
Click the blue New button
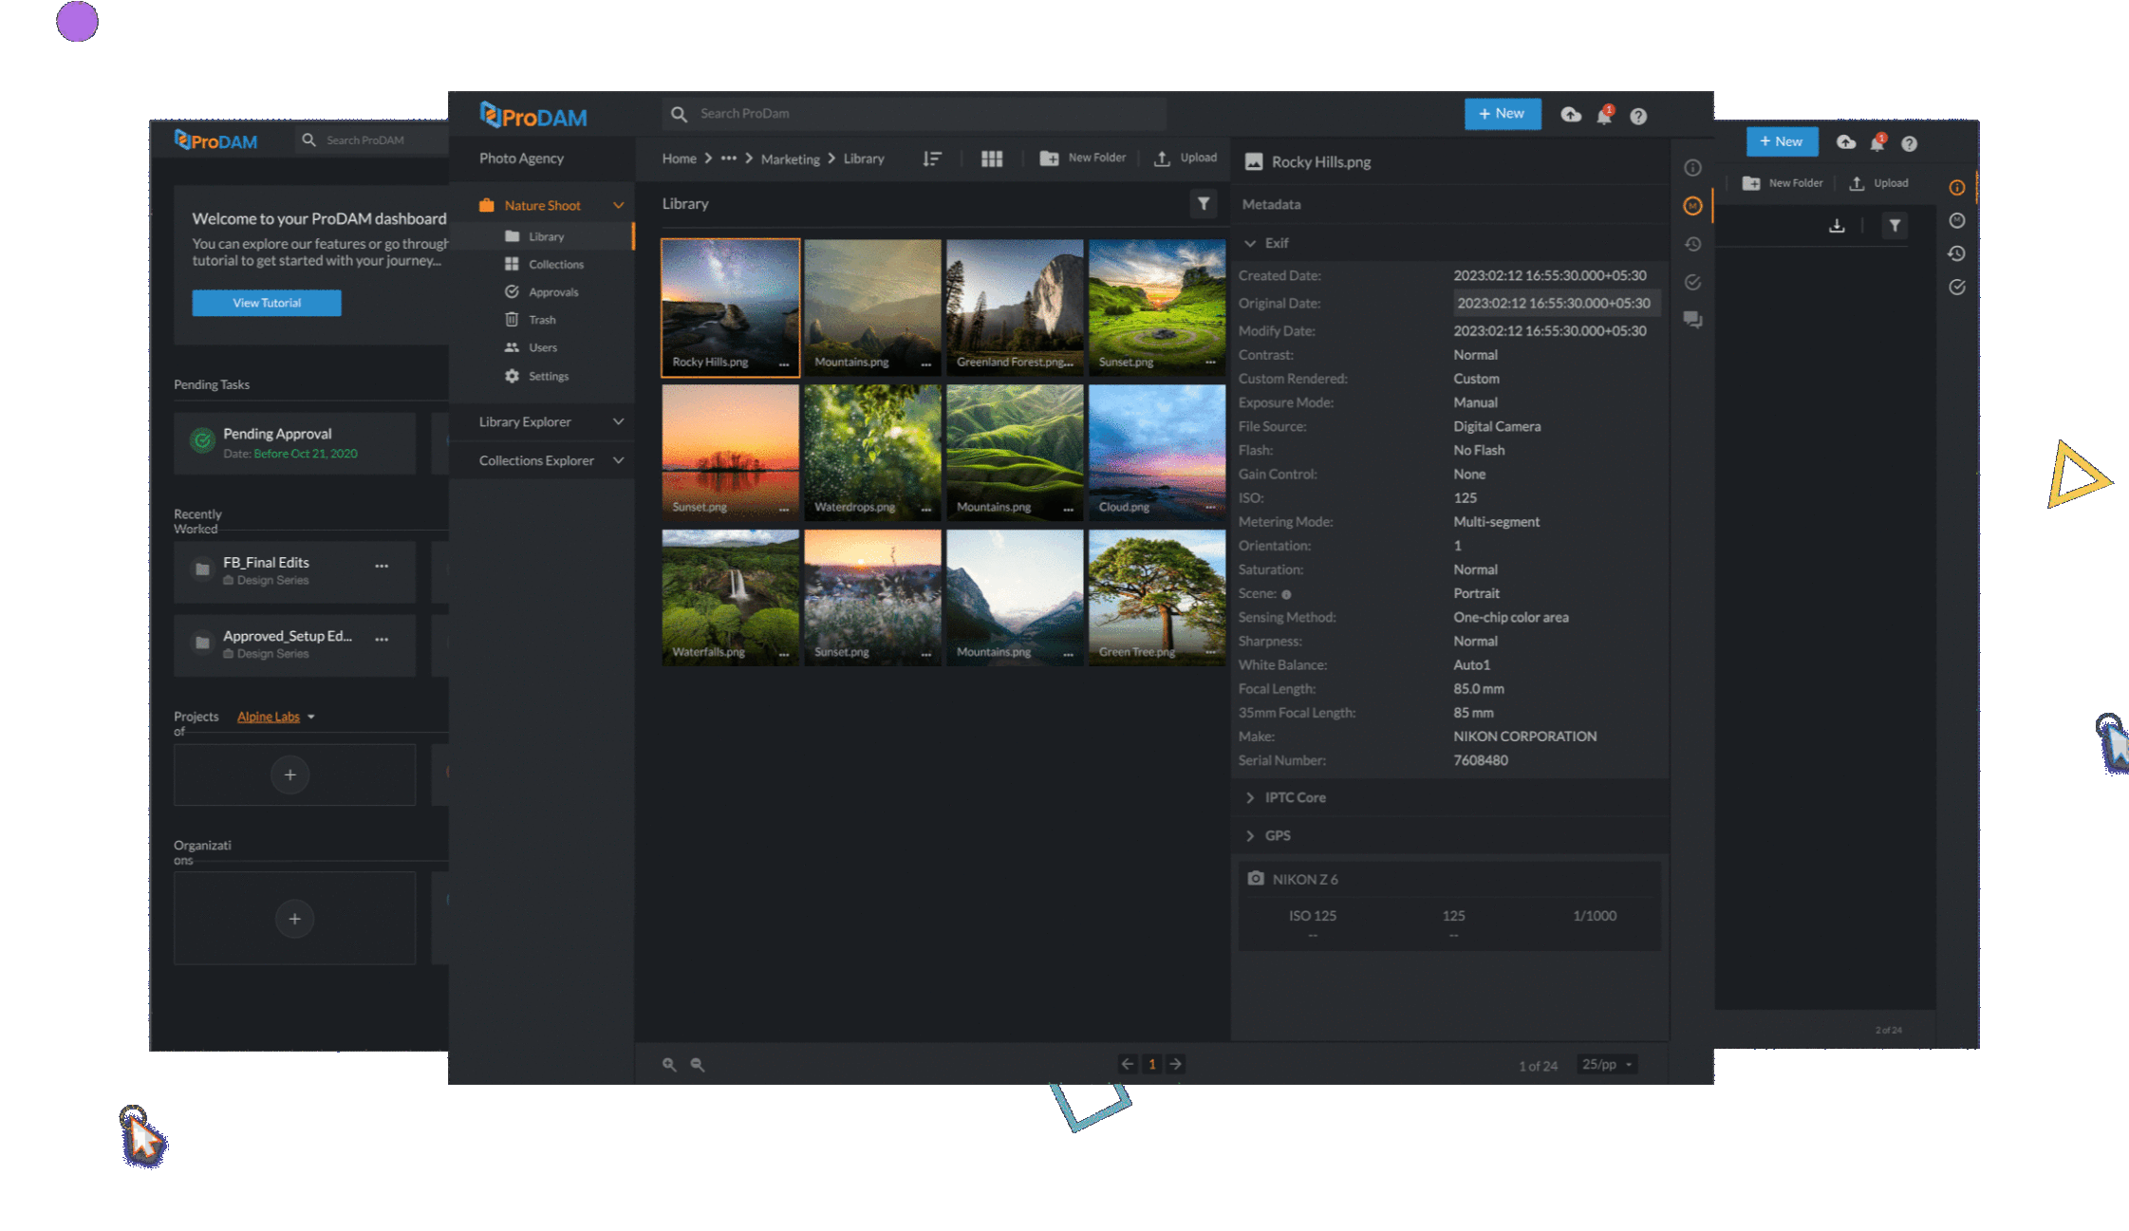1502,114
